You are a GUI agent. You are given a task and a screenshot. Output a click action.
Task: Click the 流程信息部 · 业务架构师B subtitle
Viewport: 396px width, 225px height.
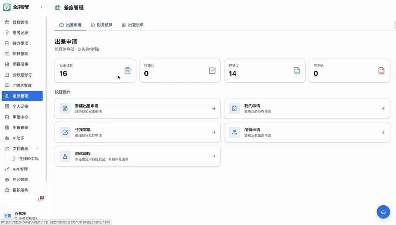[x=77, y=49]
